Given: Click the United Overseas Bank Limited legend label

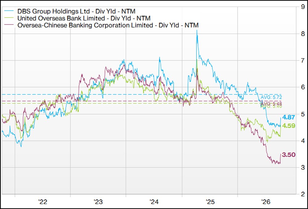Looking at the screenshot, I should pyautogui.click(x=84, y=18).
